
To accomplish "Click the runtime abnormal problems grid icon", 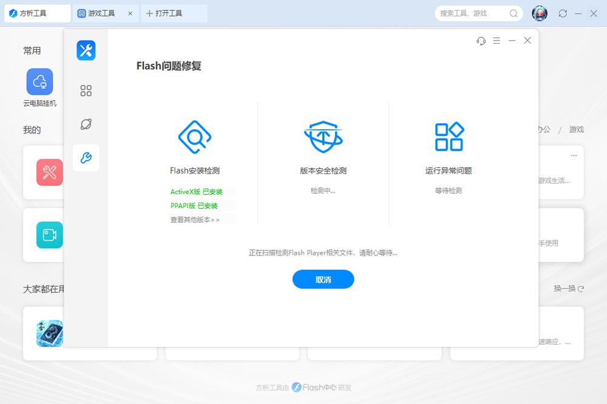I will pos(449,136).
